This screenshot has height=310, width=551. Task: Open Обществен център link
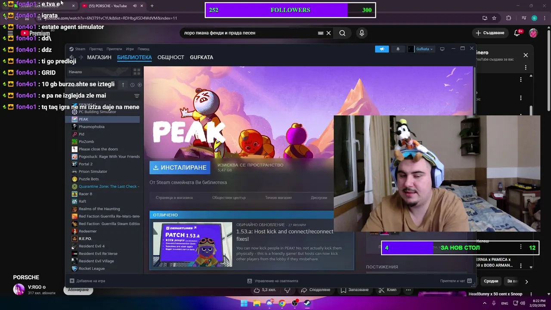229,198
